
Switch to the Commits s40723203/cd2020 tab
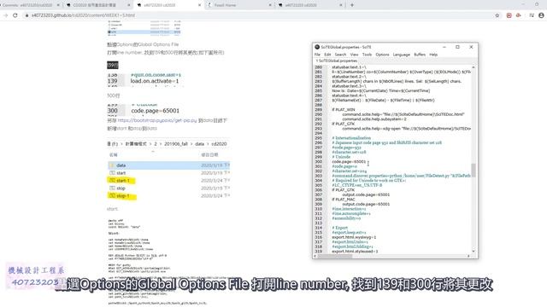click(x=28, y=5)
